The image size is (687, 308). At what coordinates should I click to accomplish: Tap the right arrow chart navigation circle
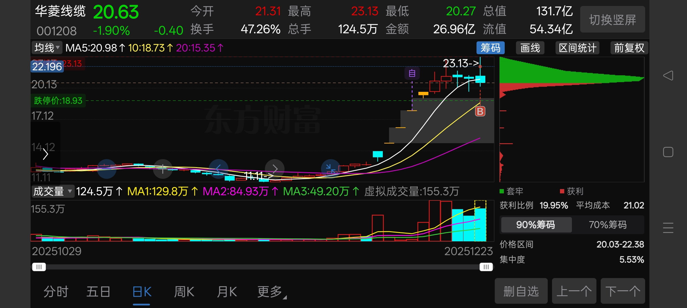pos(275,169)
